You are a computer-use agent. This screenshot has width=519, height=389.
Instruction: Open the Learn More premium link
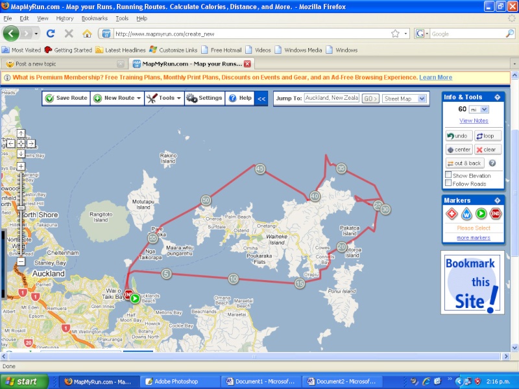click(x=435, y=77)
